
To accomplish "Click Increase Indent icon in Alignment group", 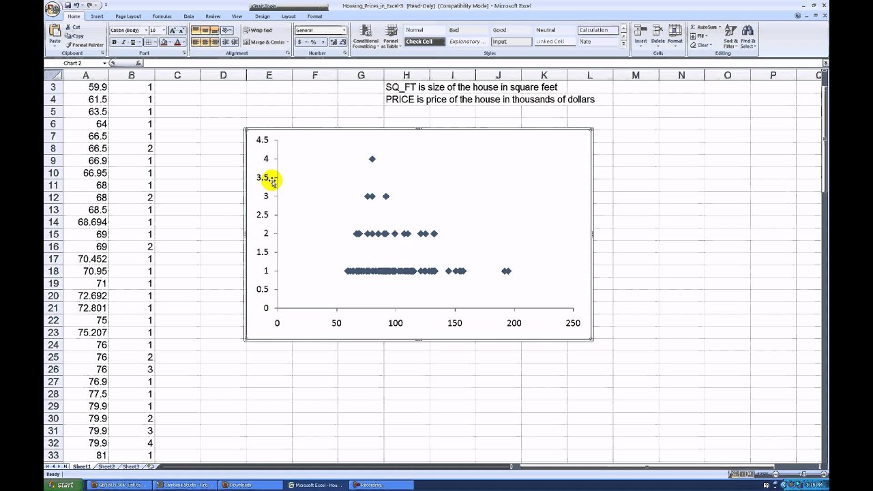I will 235,42.
